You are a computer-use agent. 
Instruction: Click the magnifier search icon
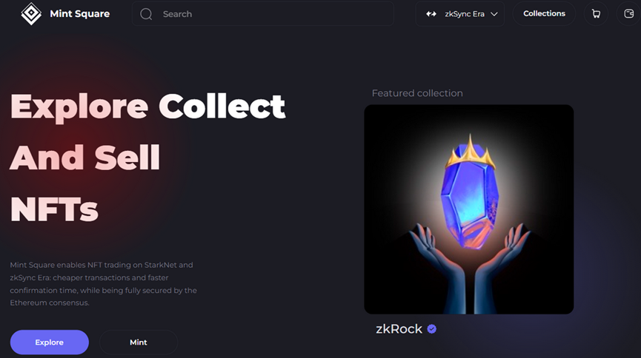coord(146,14)
